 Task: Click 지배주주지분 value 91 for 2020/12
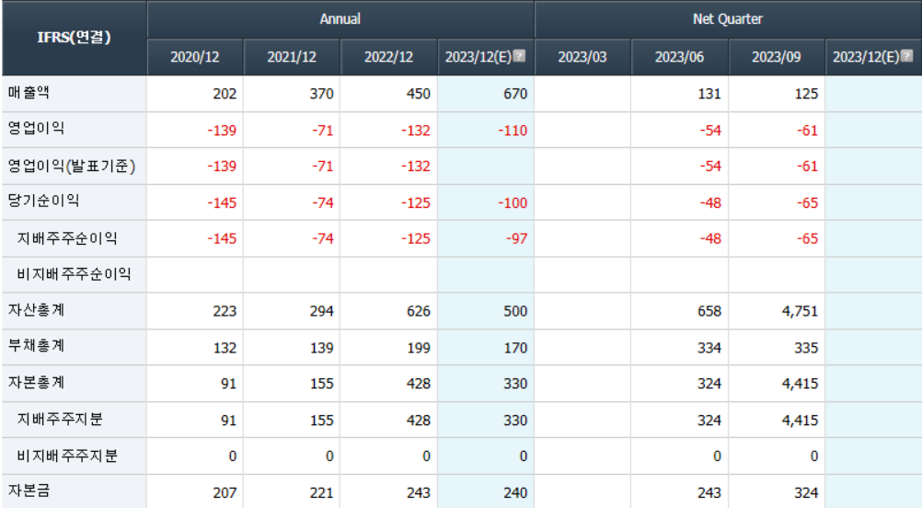(x=229, y=421)
